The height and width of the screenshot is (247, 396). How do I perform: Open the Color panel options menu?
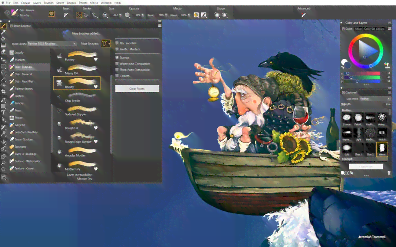coord(390,29)
